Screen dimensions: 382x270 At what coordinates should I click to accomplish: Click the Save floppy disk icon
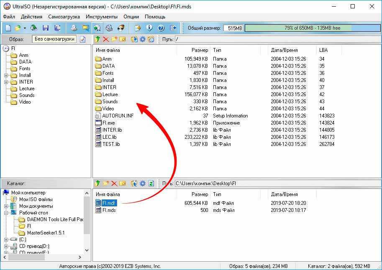click(x=45, y=28)
